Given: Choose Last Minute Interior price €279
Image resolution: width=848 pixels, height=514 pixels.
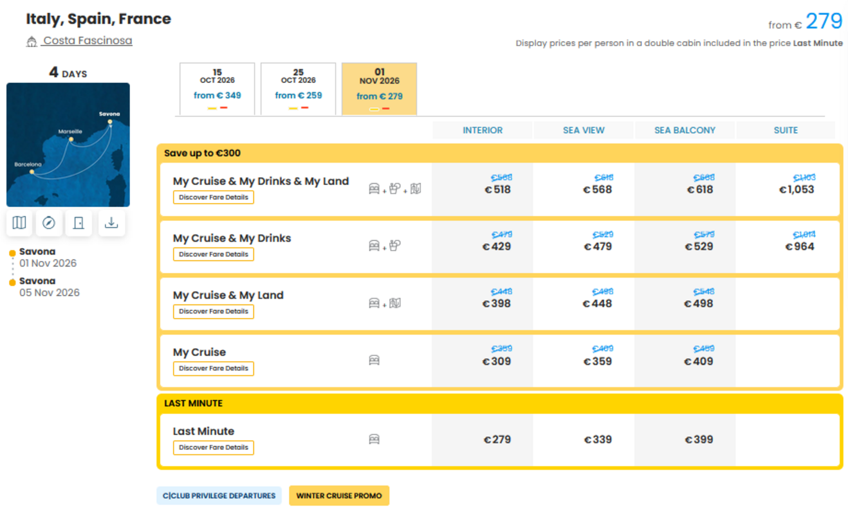Looking at the screenshot, I should click(x=497, y=440).
